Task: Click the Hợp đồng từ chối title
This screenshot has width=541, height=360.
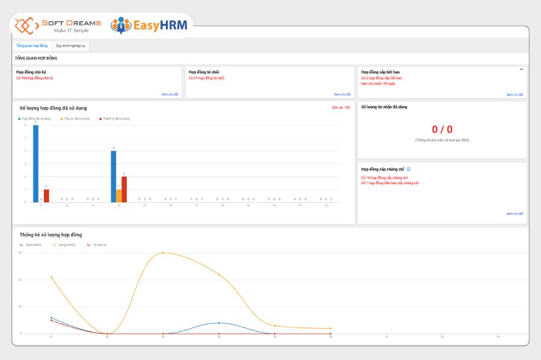Action: [x=204, y=72]
